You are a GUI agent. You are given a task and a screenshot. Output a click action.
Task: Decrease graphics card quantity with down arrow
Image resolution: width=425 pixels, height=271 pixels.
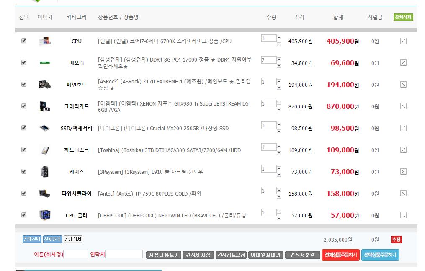click(279, 109)
